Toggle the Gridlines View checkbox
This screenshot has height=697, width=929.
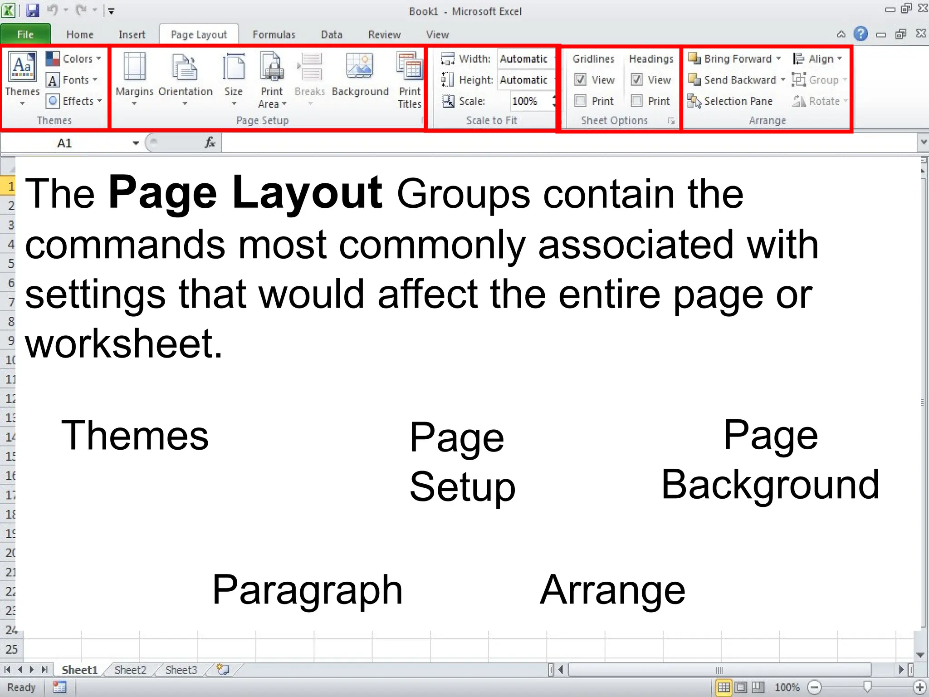click(580, 80)
